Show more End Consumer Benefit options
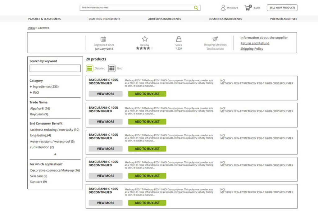Screen dimensions: 318x211 coord(55,154)
